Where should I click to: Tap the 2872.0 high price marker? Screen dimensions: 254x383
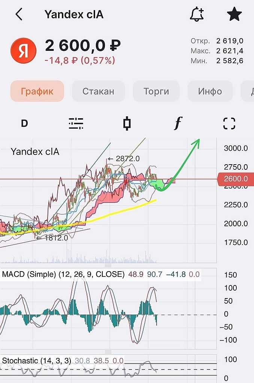(x=124, y=159)
